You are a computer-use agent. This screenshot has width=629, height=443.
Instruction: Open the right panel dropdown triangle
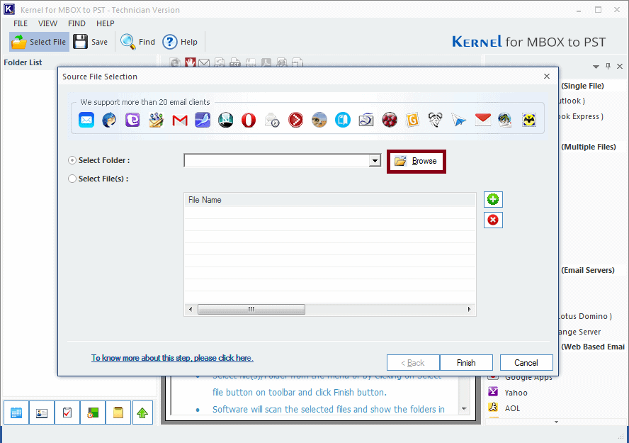click(596, 67)
